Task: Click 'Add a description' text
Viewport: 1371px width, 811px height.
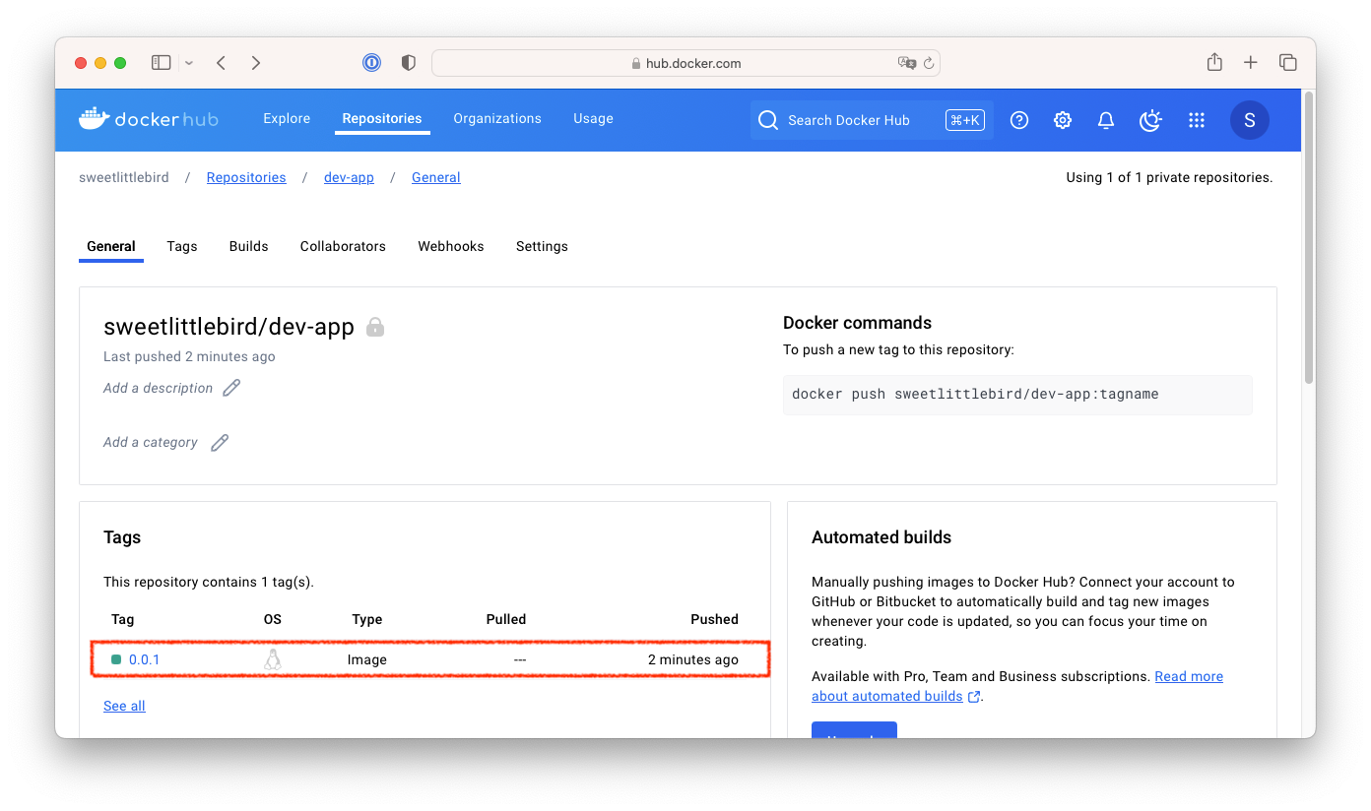Action: pyautogui.click(x=158, y=388)
